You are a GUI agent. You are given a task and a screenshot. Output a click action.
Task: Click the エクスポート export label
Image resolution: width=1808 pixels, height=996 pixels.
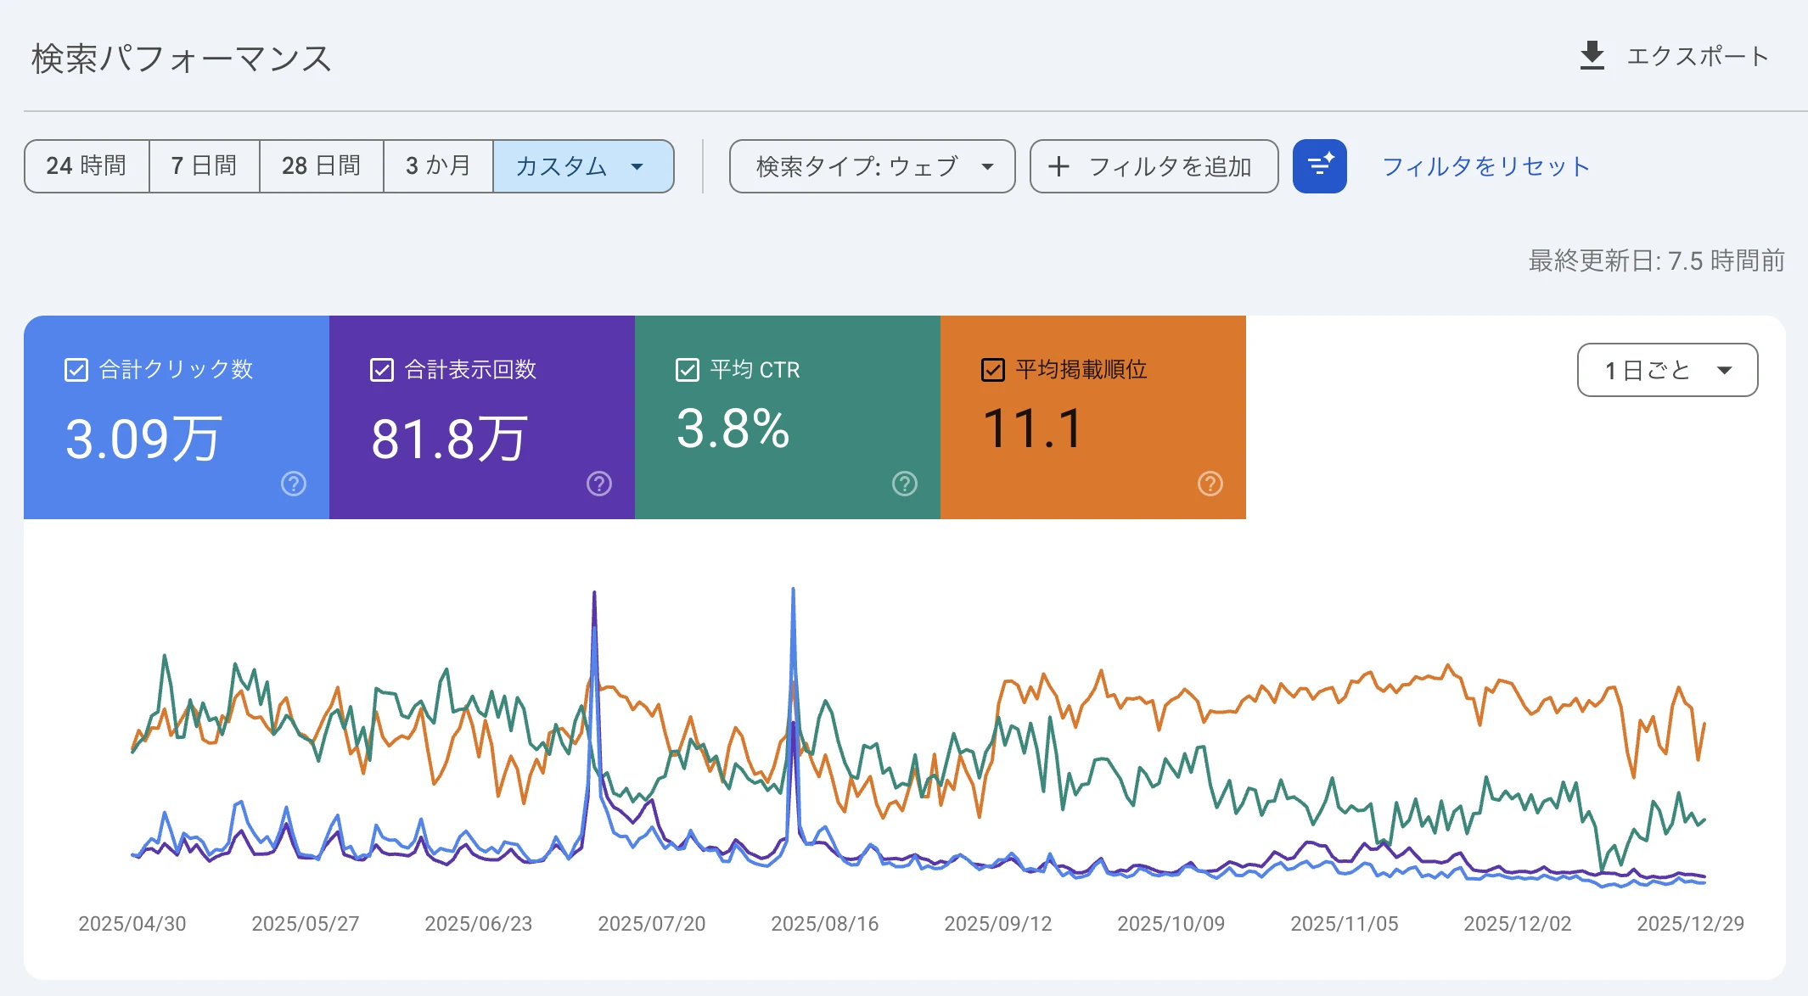click(1698, 57)
